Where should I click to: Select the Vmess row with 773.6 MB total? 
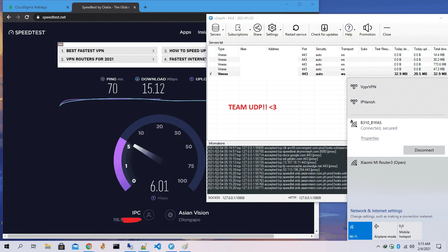point(328,64)
